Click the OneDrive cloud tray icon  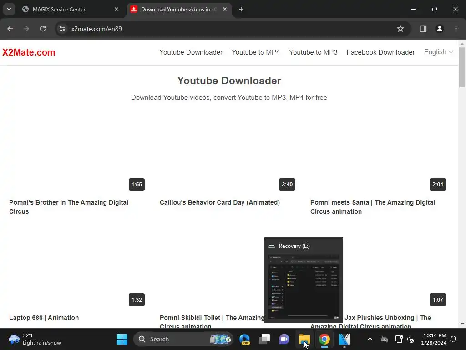[x=385, y=339]
